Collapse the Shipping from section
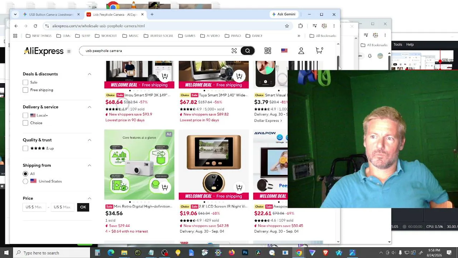The image size is (458, 258). pyautogui.click(x=89, y=166)
